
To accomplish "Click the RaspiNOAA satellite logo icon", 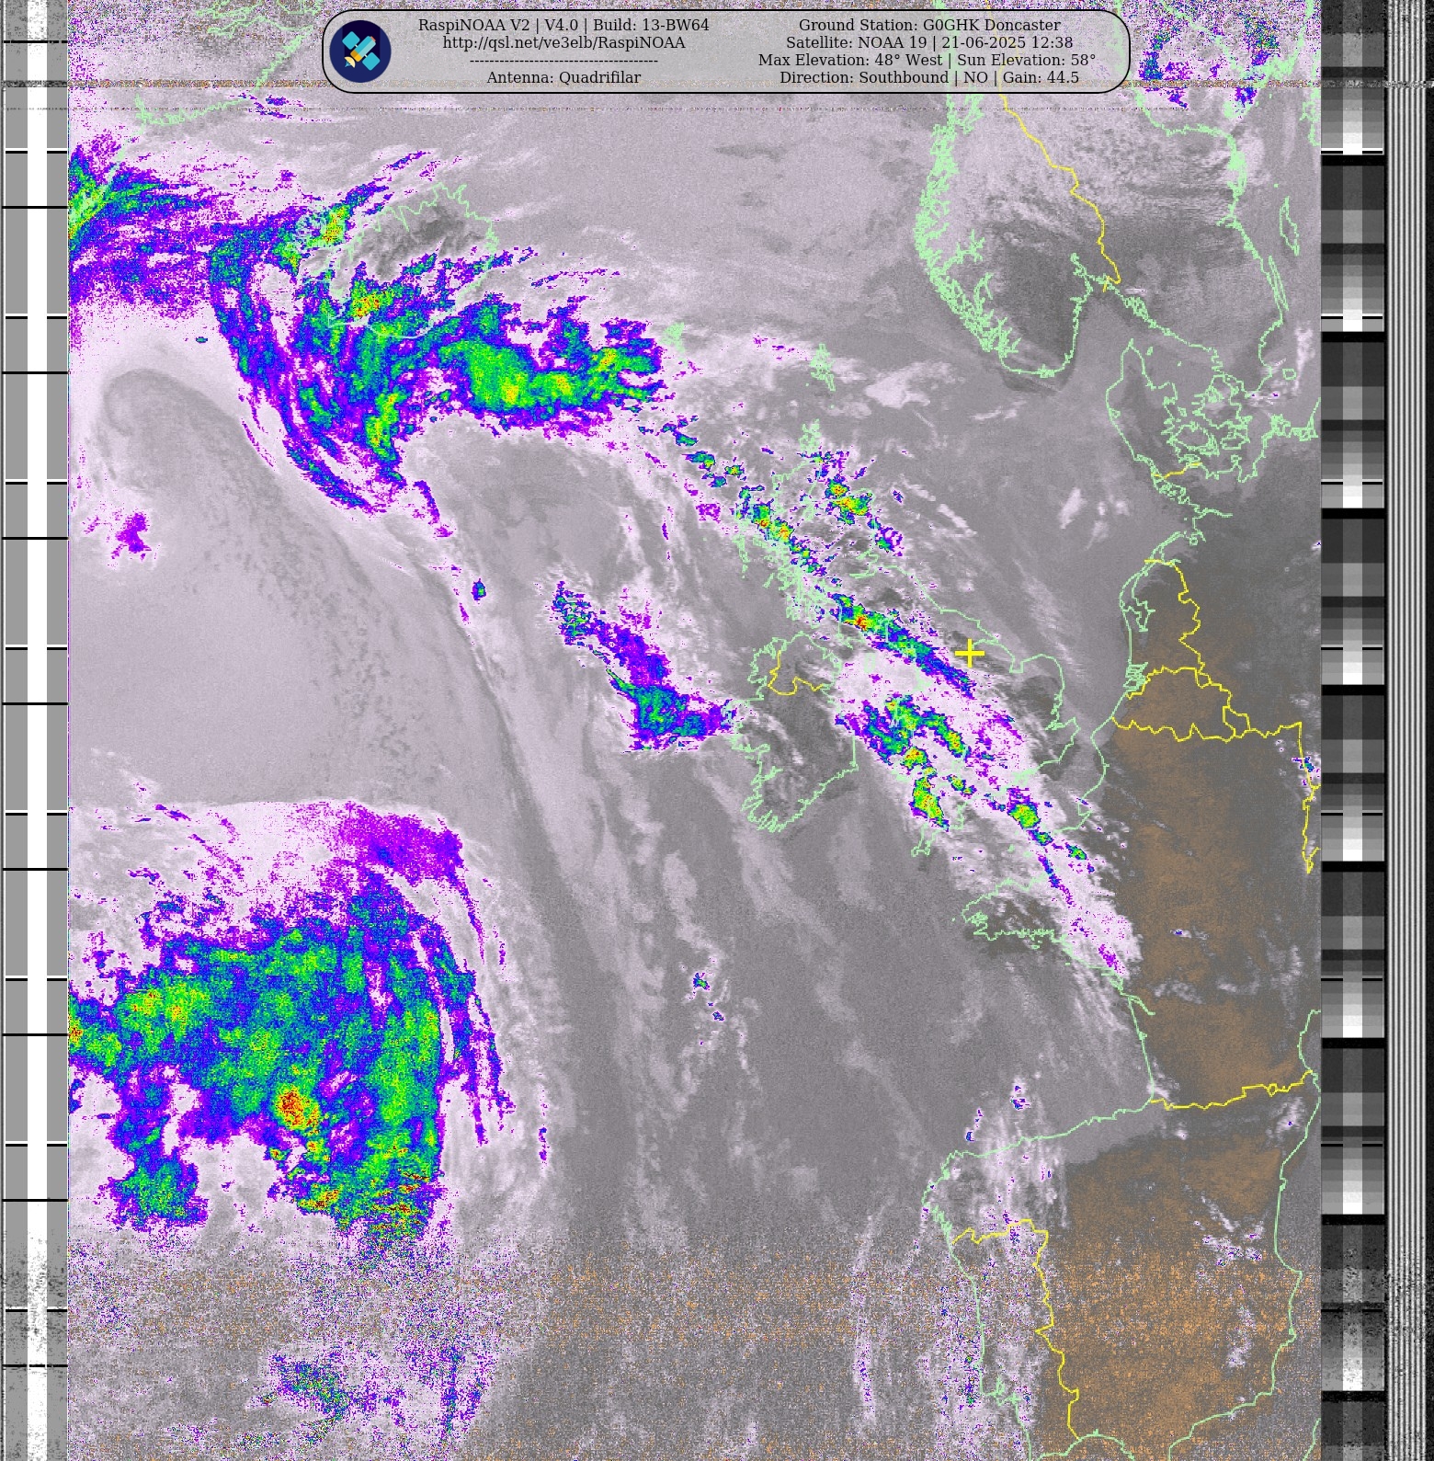I will (x=360, y=51).
